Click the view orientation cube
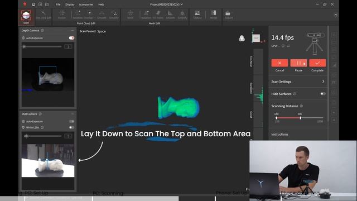Viewport: 357px width, 201px height. click(x=256, y=38)
